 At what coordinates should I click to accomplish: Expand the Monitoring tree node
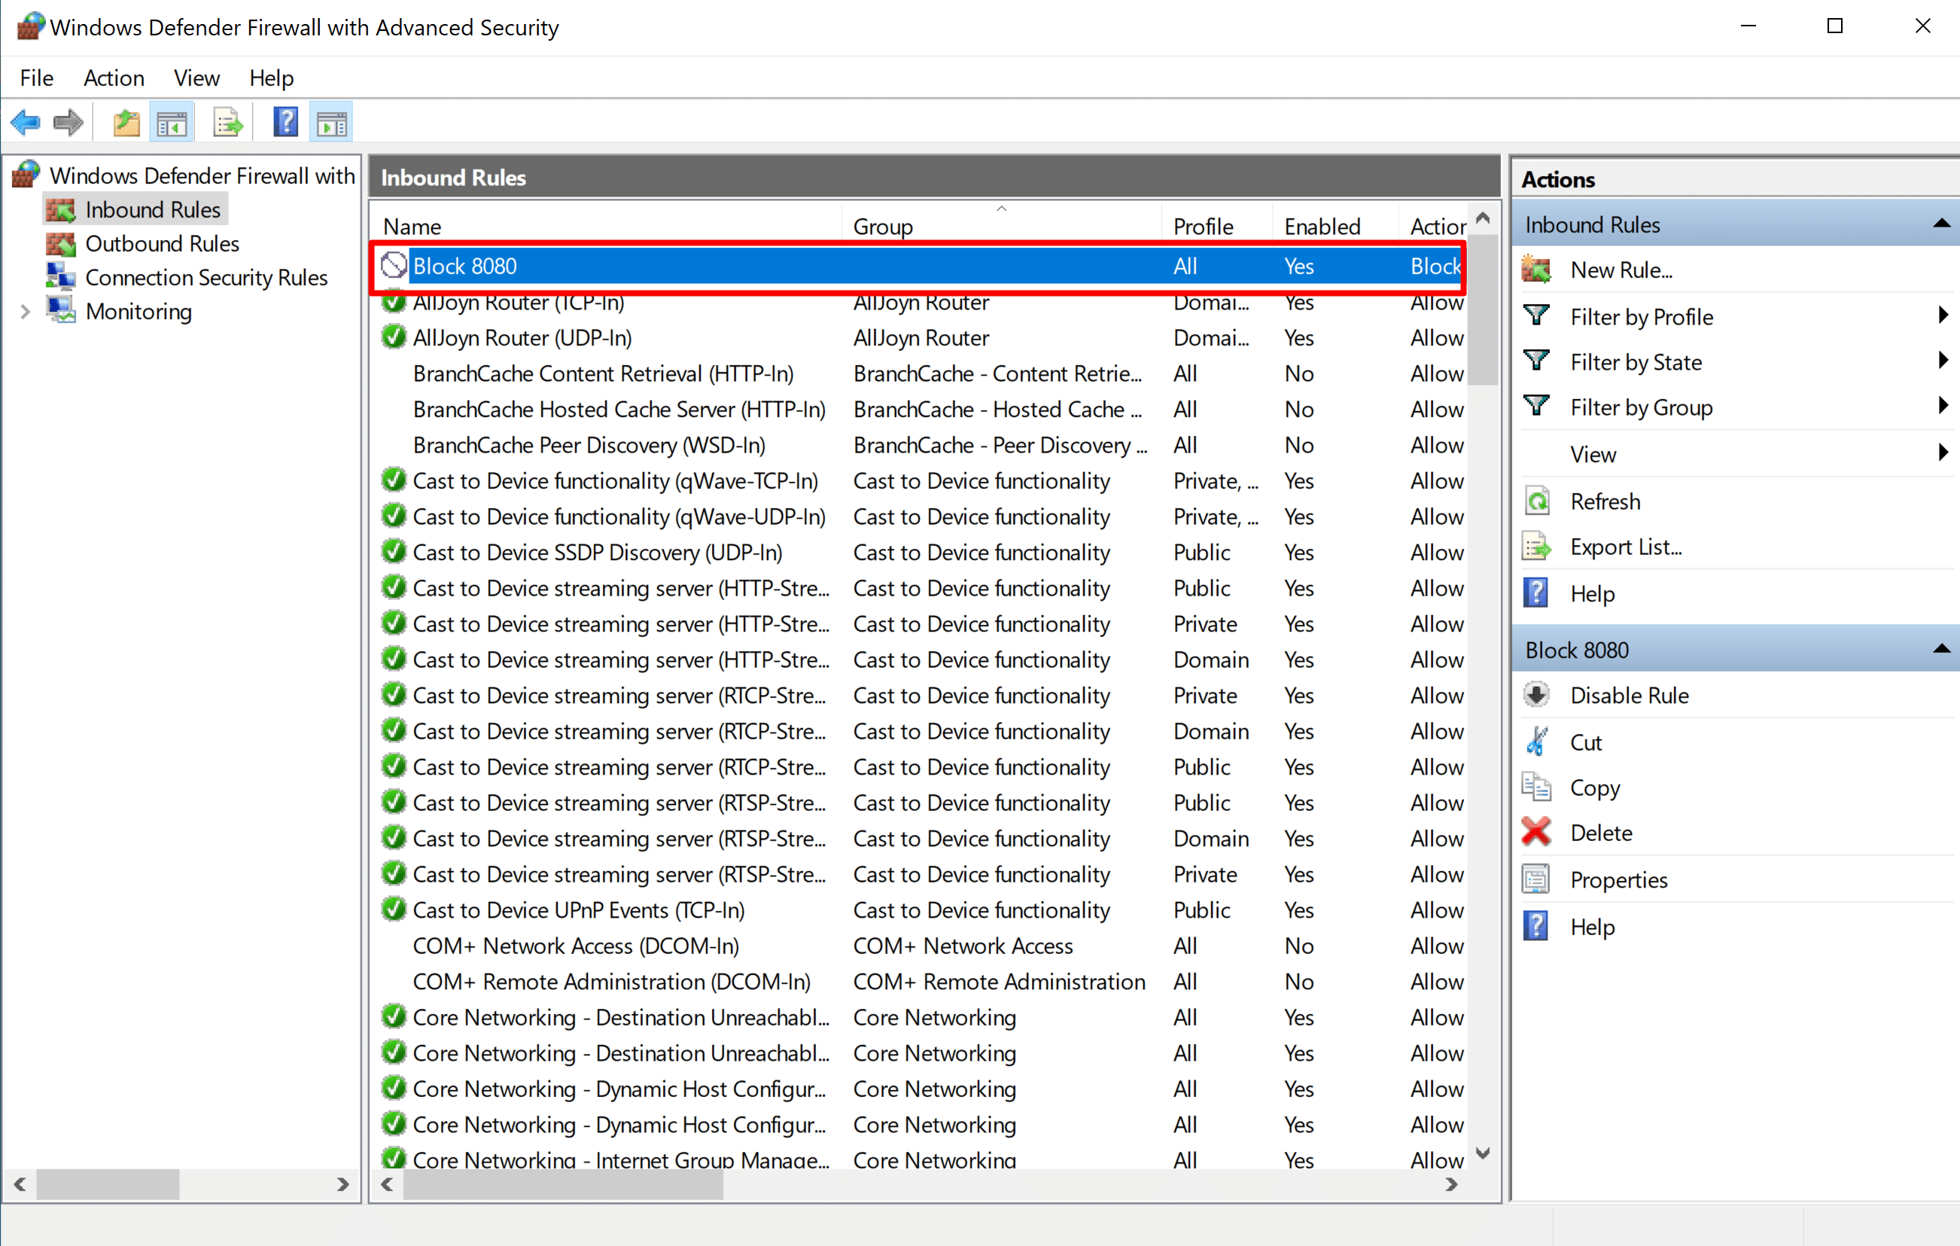[26, 311]
